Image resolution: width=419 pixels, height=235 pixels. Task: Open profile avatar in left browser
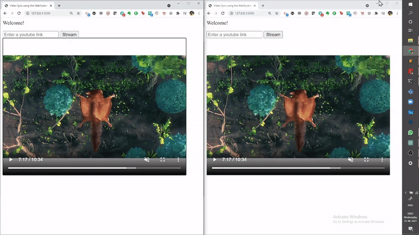tap(192, 14)
